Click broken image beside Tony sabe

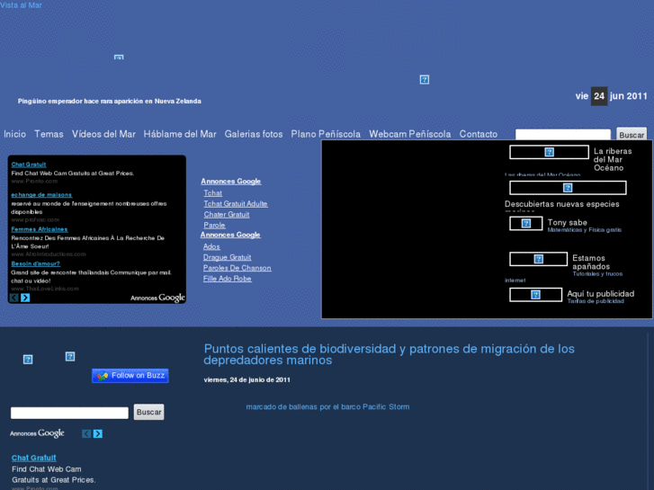click(x=526, y=224)
